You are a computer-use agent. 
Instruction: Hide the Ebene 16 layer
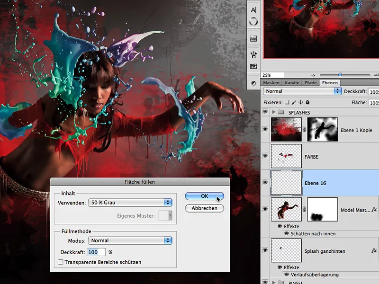click(265, 182)
